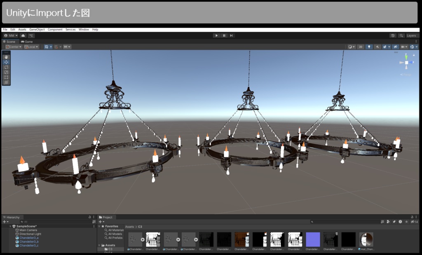
Task: Open the Assets menu
Action: pyautogui.click(x=22, y=30)
